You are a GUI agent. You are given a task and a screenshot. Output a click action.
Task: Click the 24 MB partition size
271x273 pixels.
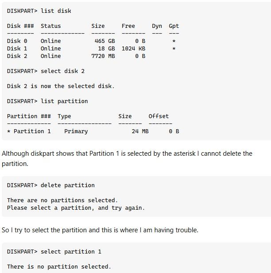click(x=140, y=131)
